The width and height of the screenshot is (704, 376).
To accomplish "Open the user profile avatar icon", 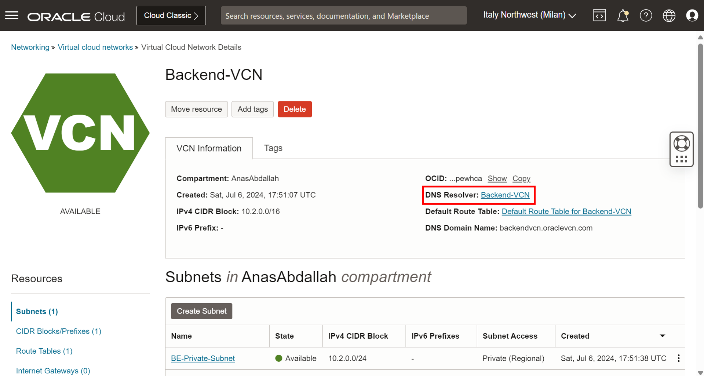I will (692, 15).
